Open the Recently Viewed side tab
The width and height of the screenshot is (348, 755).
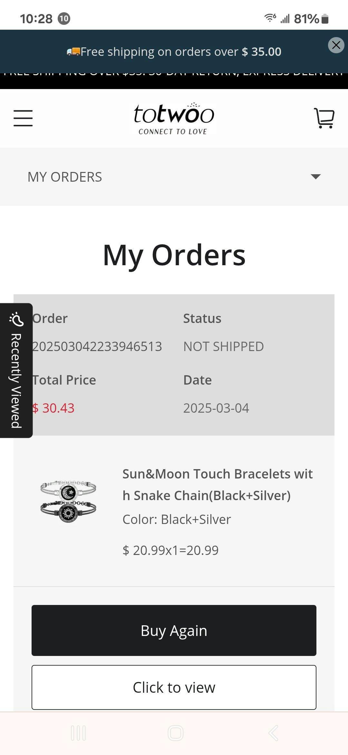[16, 370]
